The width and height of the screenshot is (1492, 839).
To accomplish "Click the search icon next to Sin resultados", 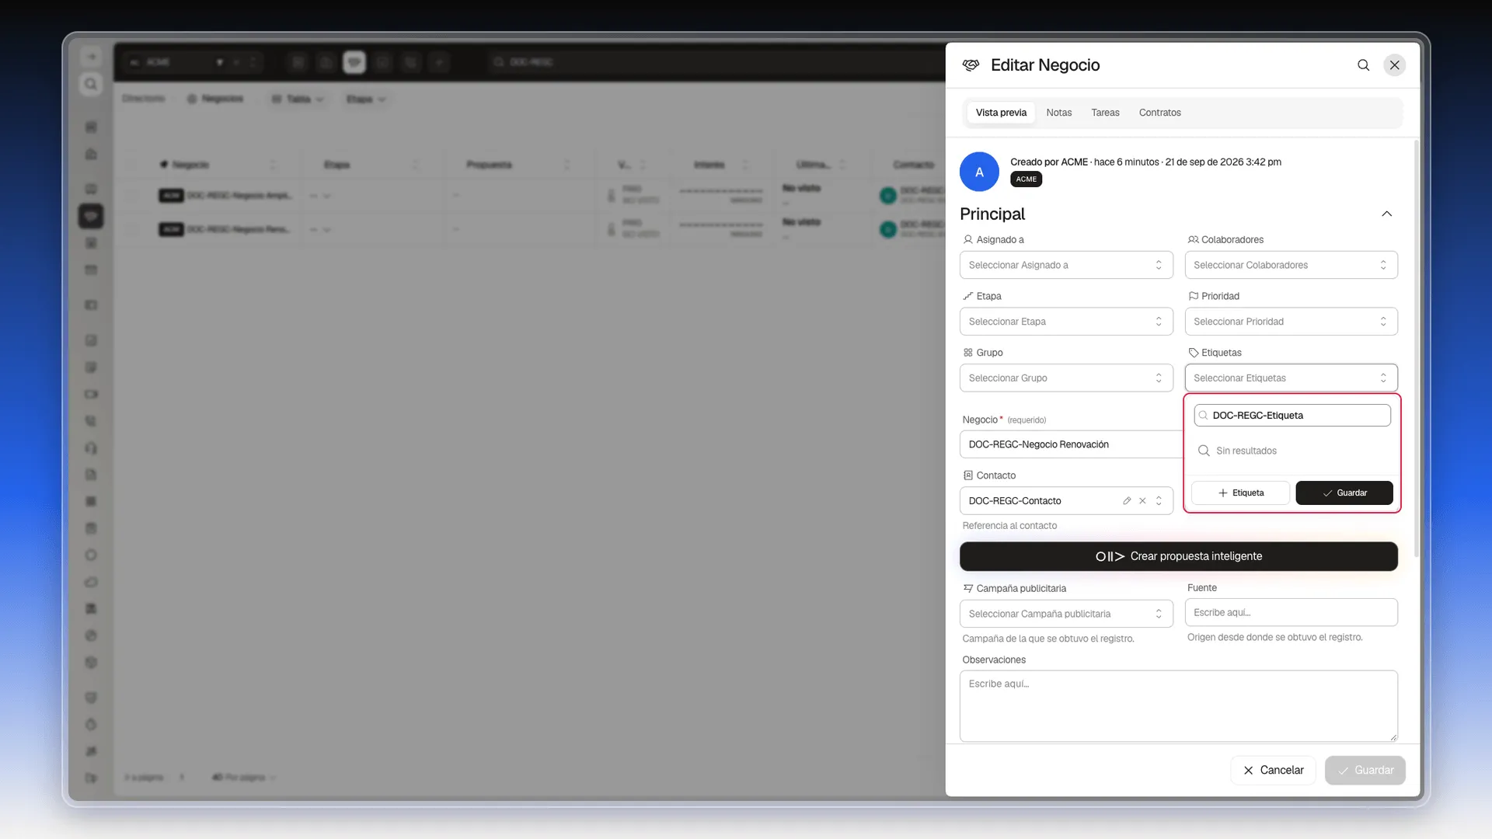I will click(x=1204, y=451).
